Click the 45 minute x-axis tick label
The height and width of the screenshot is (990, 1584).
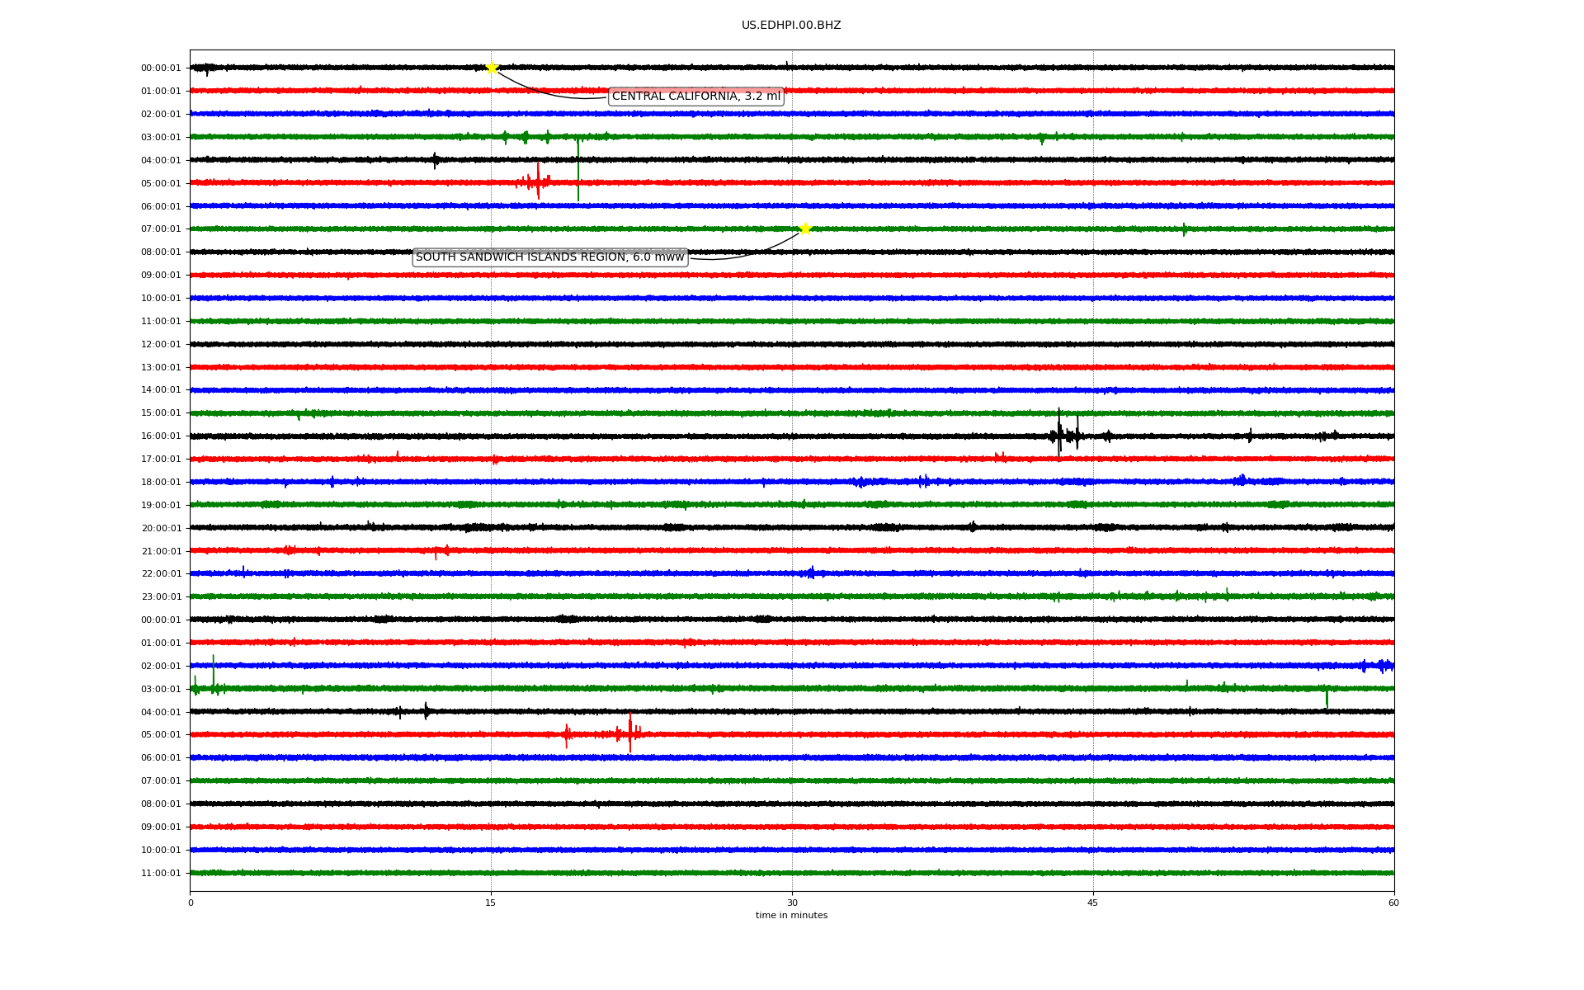(1093, 903)
